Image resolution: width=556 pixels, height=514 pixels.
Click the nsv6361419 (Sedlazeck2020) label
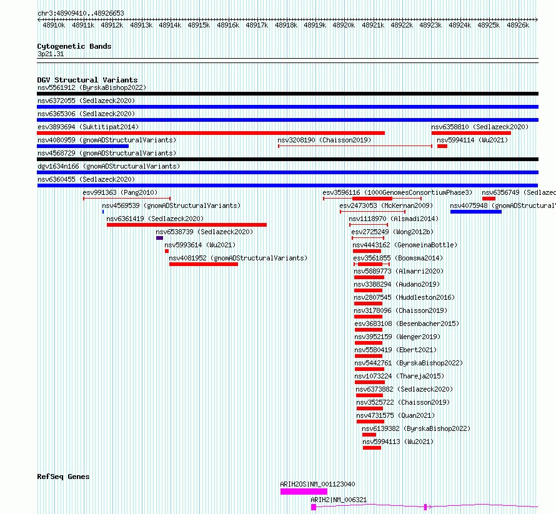point(155,219)
